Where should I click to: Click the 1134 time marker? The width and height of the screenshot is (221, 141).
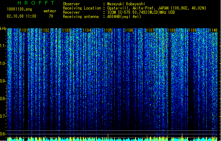coord(87,30)
